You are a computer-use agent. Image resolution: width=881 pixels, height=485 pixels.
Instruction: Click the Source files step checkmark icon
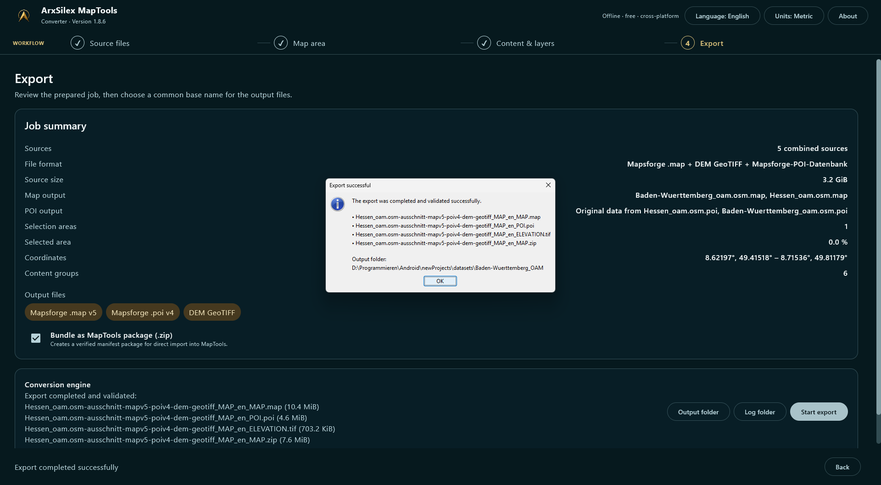[78, 43]
